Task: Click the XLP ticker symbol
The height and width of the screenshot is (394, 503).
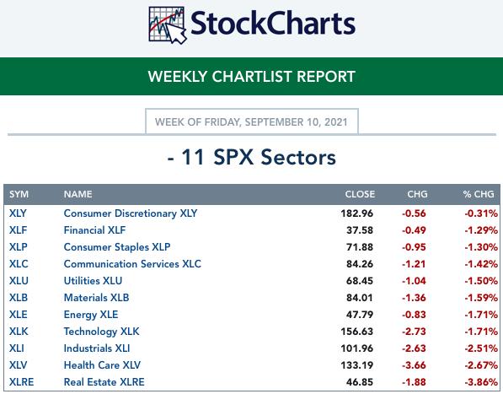Action: [x=18, y=247]
